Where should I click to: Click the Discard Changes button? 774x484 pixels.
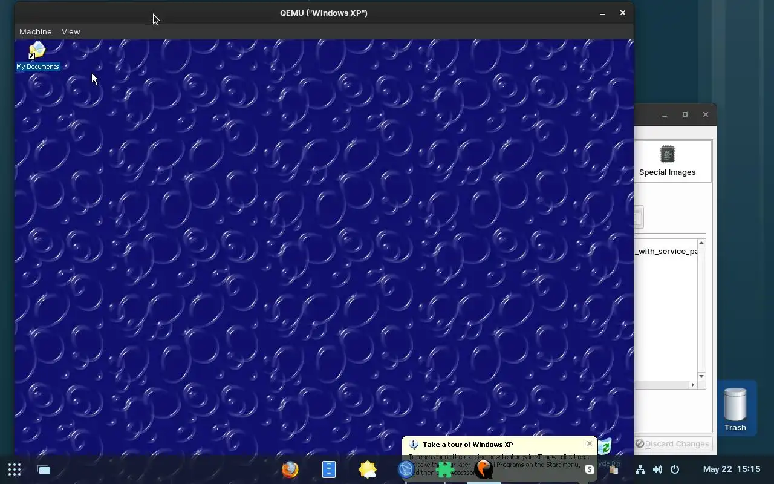[672, 444]
